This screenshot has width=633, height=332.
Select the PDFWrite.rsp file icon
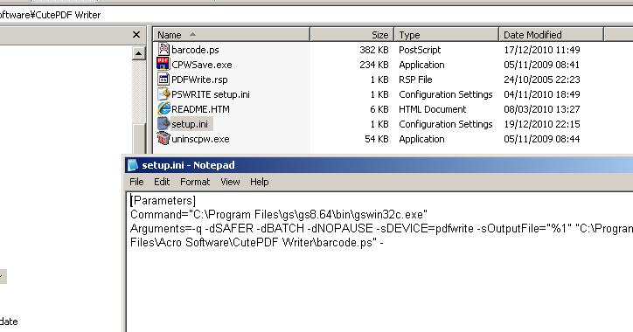163,79
